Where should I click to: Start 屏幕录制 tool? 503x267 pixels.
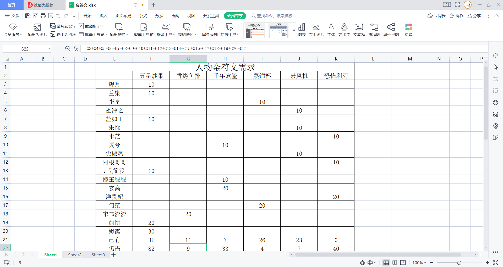(x=210, y=30)
